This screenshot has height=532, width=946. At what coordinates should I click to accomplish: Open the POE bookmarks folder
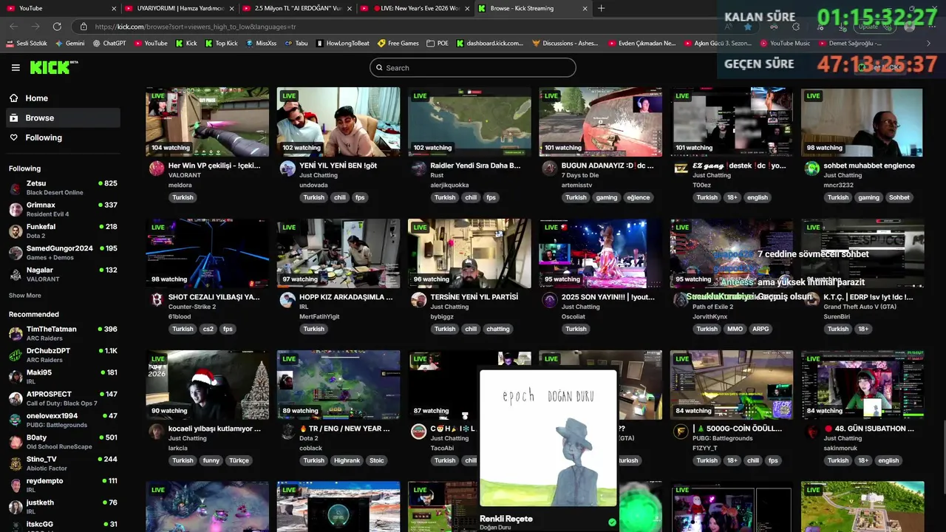click(x=438, y=44)
